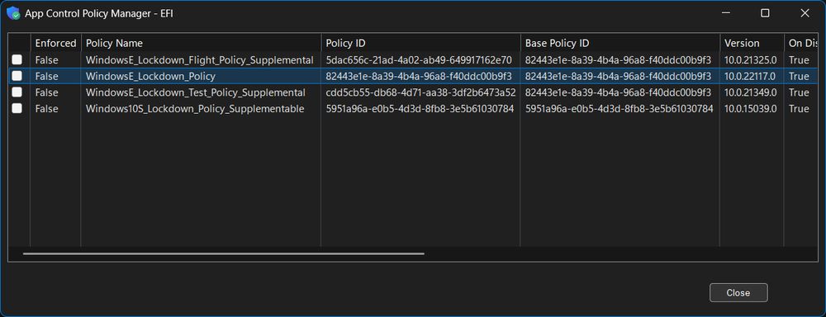
Task: Check the WindowsE_Lockdown_Policy row checkbox
Action: [x=17, y=76]
